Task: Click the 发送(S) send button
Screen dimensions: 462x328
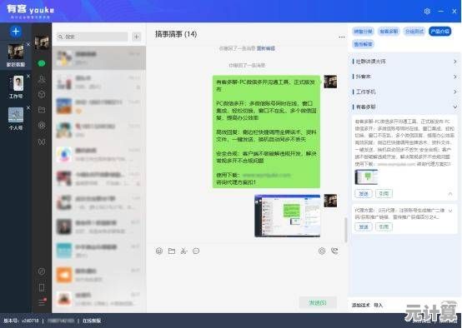Action: pos(318,302)
